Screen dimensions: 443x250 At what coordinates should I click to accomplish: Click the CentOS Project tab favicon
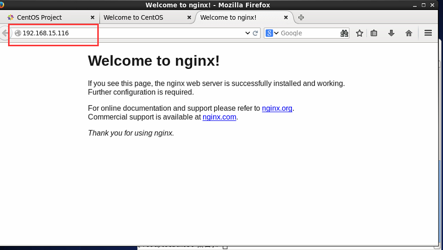point(11,18)
